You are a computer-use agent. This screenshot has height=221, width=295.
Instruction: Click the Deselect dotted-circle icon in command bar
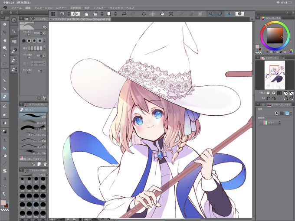tap(144, 14)
